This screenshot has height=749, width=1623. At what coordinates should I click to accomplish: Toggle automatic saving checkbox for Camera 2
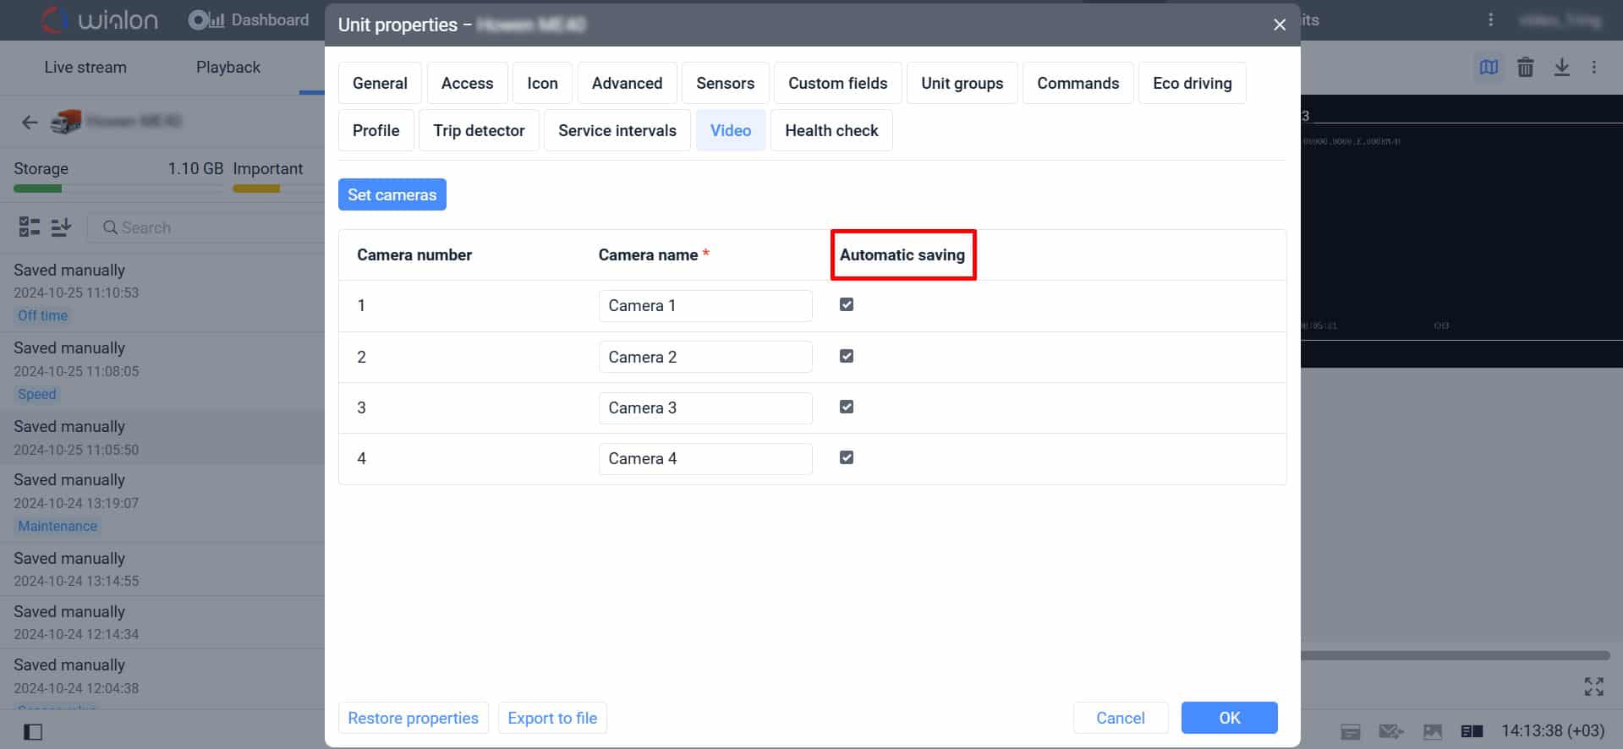point(846,357)
